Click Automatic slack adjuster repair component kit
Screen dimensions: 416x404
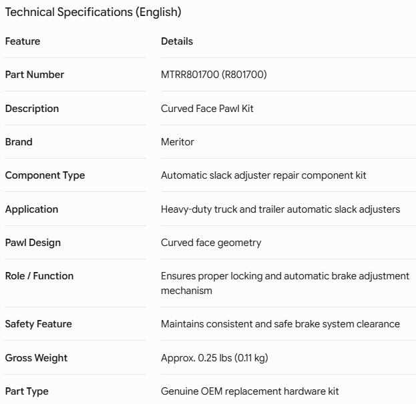[x=264, y=175]
